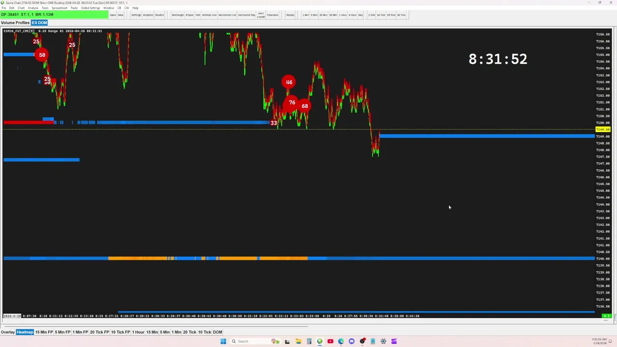The height and width of the screenshot is (347, 617).
Task: Open the Tools menu
Action: [45, 8]
